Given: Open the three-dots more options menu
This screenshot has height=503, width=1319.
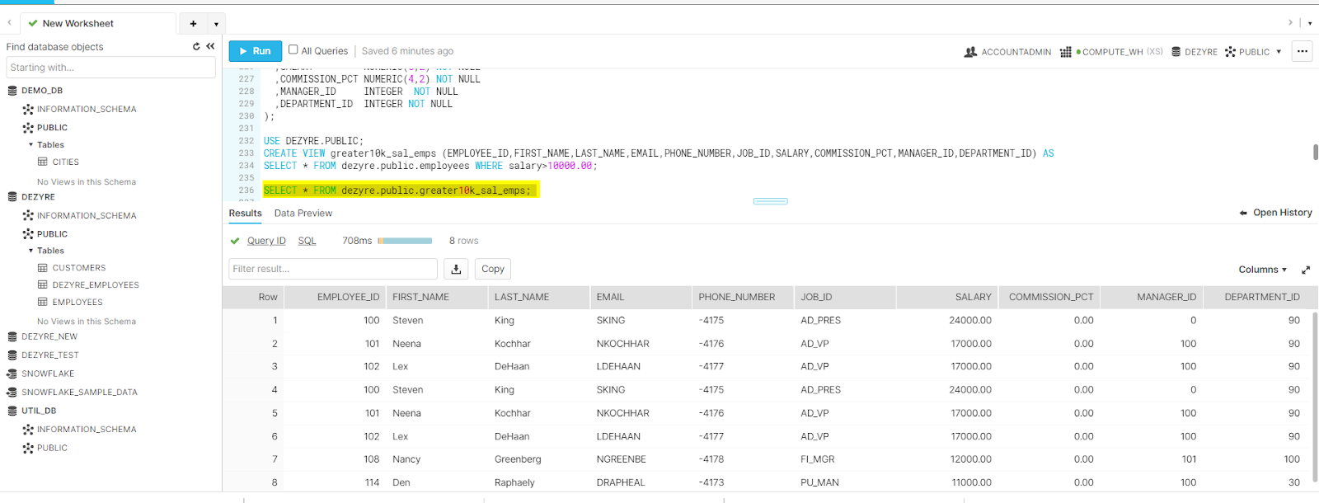Looking at the screenshot, I should [1302, 51].
